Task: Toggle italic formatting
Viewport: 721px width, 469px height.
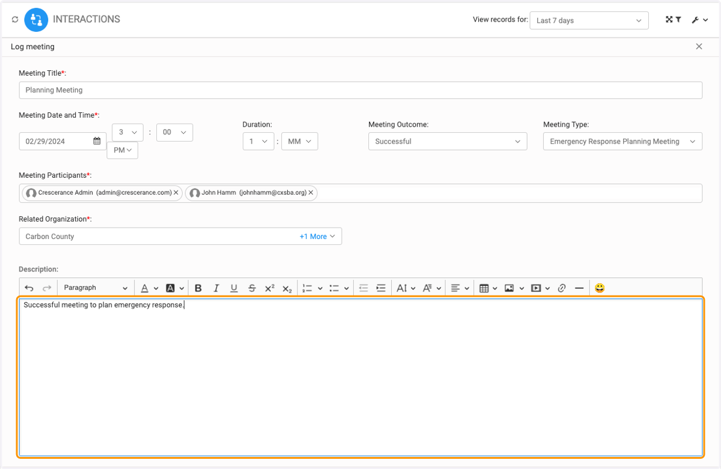Action: (216, 288)
